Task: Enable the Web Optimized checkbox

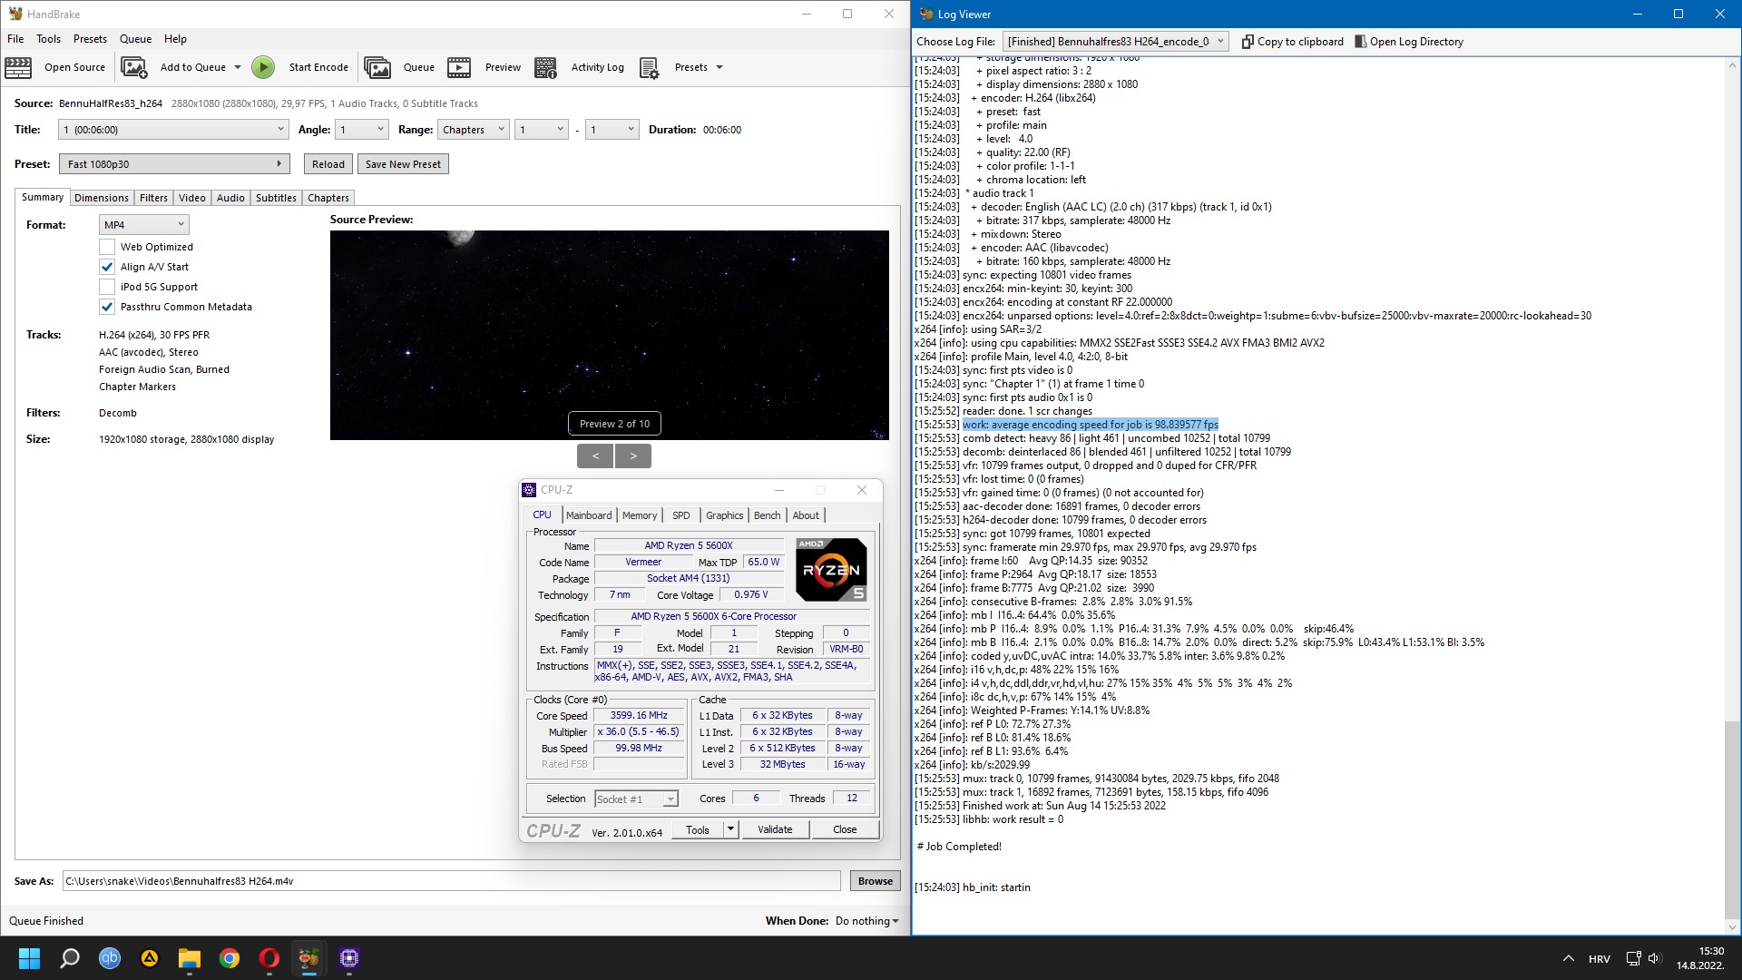Action: point(107,247)
